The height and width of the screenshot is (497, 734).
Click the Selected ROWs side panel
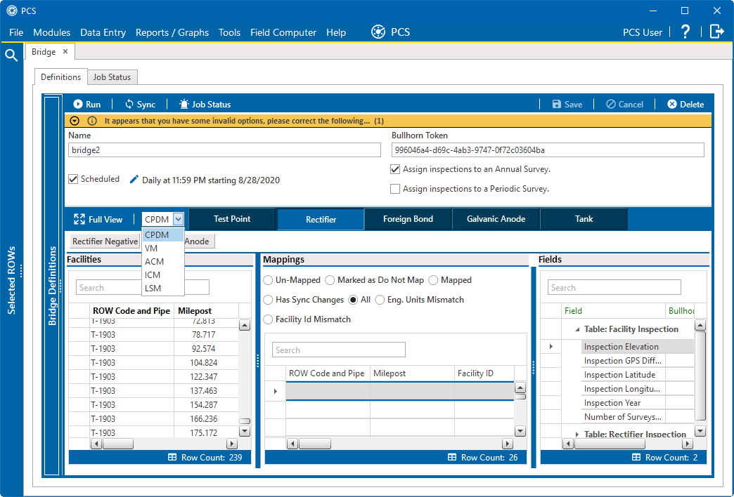[12, 279]
